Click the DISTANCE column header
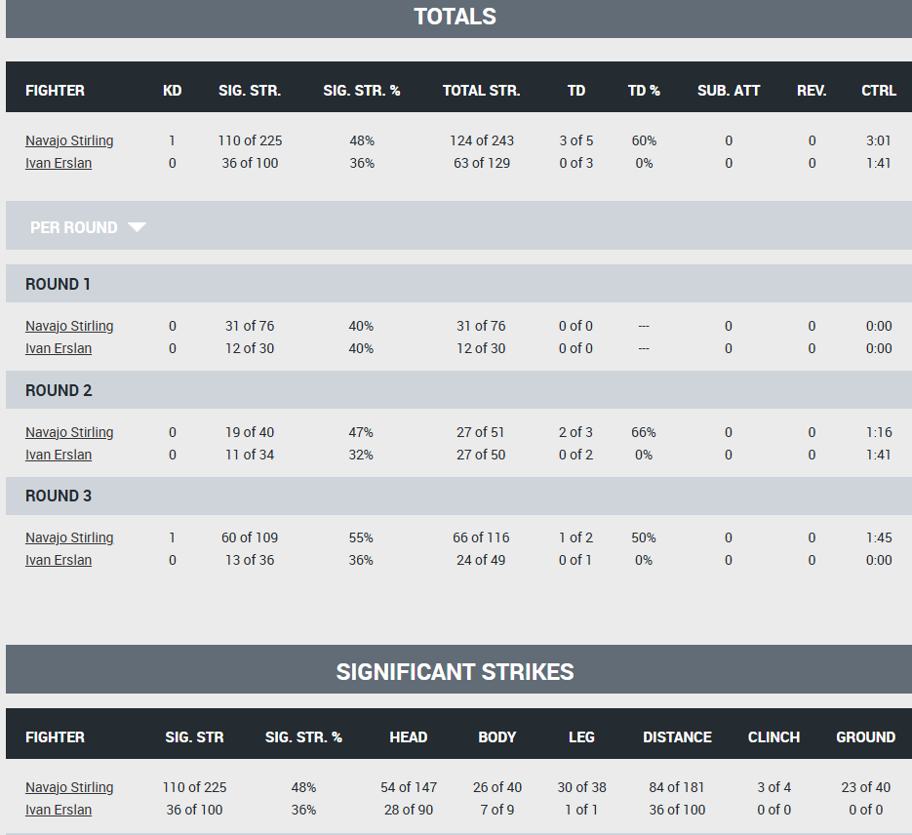This screenshot has height=835, width=912. 677,737
